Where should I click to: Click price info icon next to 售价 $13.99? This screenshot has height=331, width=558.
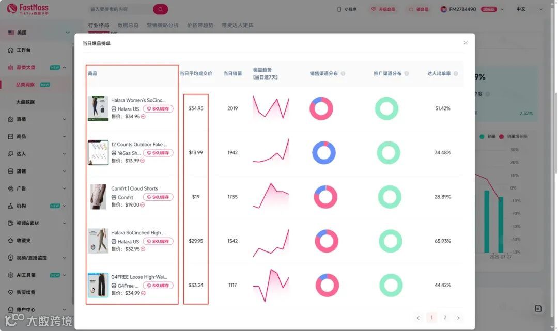point(143,161)
